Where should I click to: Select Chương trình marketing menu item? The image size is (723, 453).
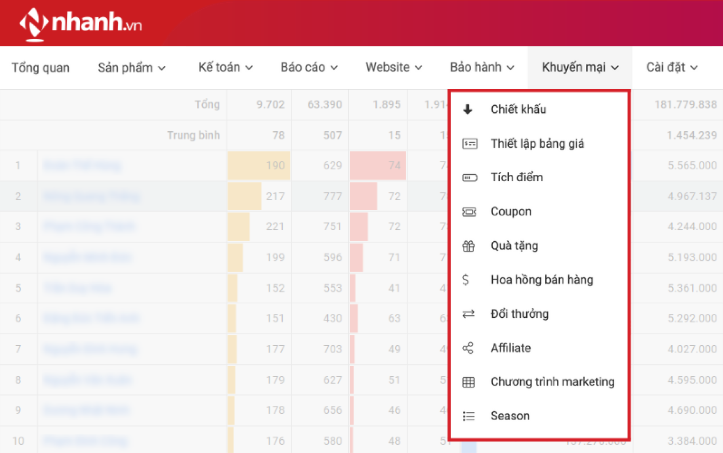(x=552, y=382)
